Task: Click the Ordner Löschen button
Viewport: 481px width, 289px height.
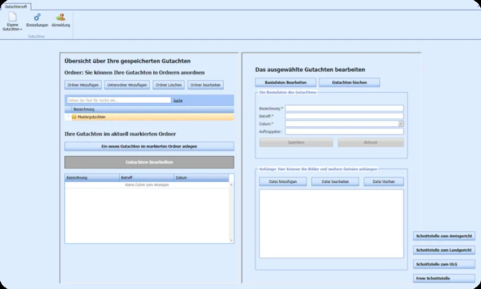Action: 168,85
